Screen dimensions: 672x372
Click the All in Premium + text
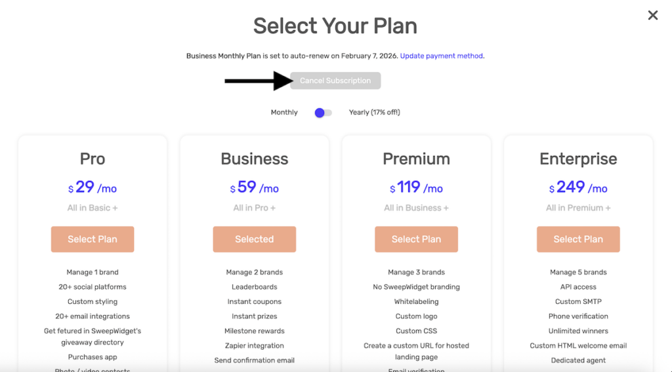[x=578, y=208]
